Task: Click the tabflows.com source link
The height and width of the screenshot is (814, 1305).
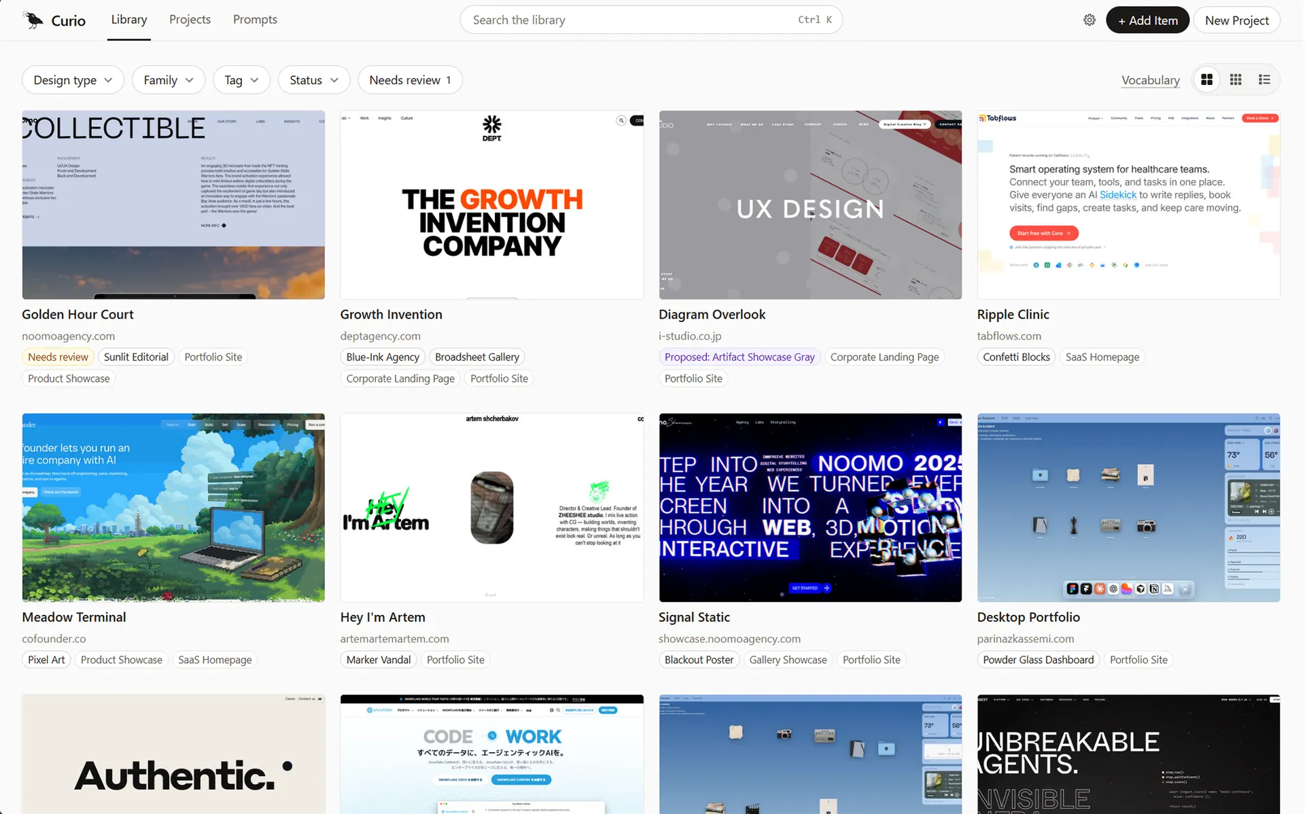Action: (1009, 336)
